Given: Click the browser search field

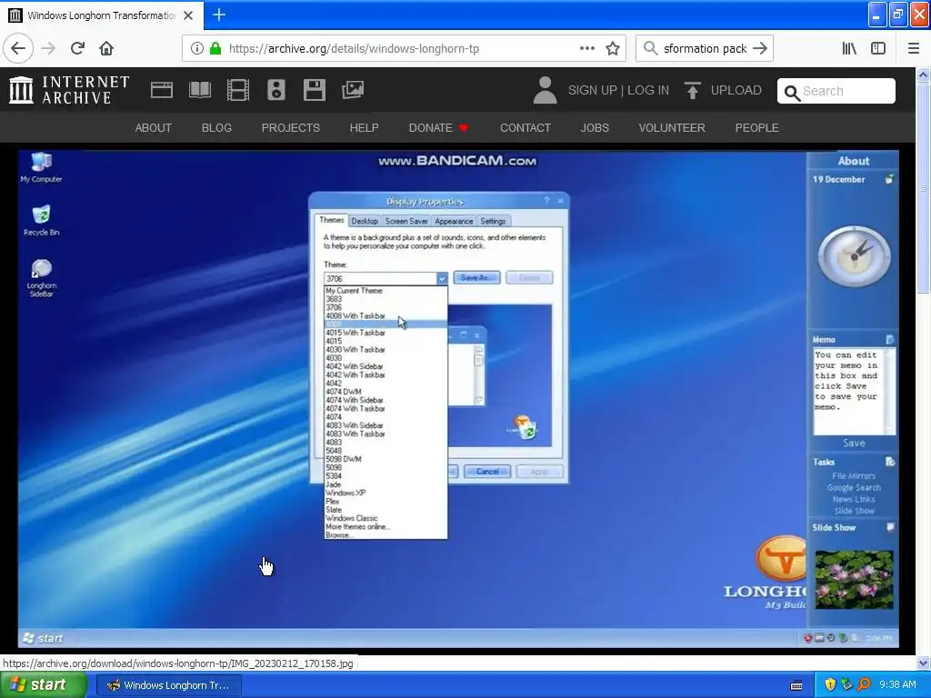Looking at the screenshot, I should click(x=705, y=49).
